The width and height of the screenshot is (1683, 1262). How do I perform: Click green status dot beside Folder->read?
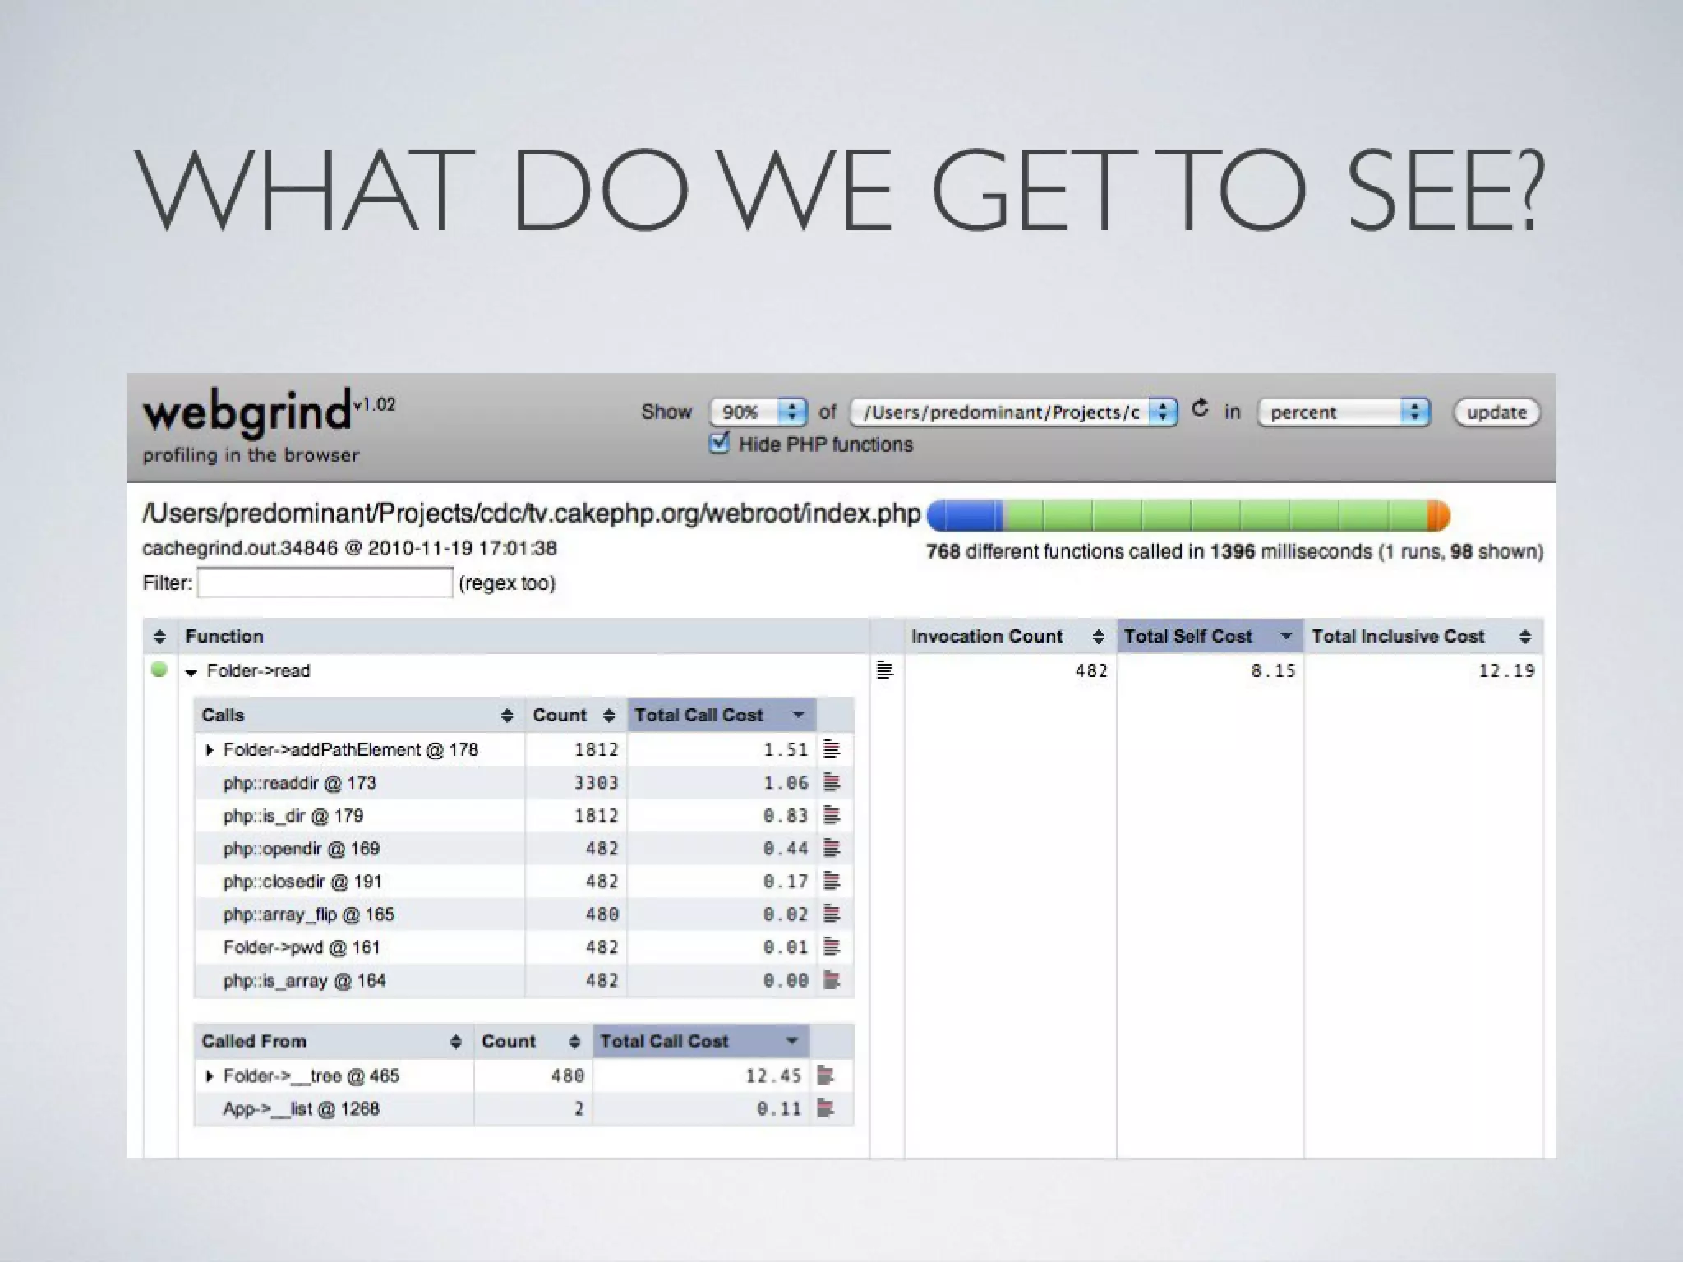[159, 670]
